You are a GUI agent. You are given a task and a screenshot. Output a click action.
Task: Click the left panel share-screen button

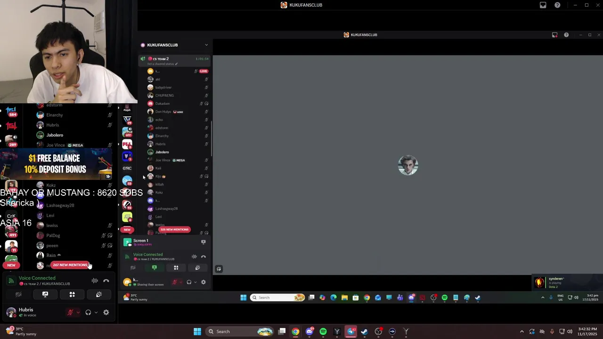(x=45, y=294)
